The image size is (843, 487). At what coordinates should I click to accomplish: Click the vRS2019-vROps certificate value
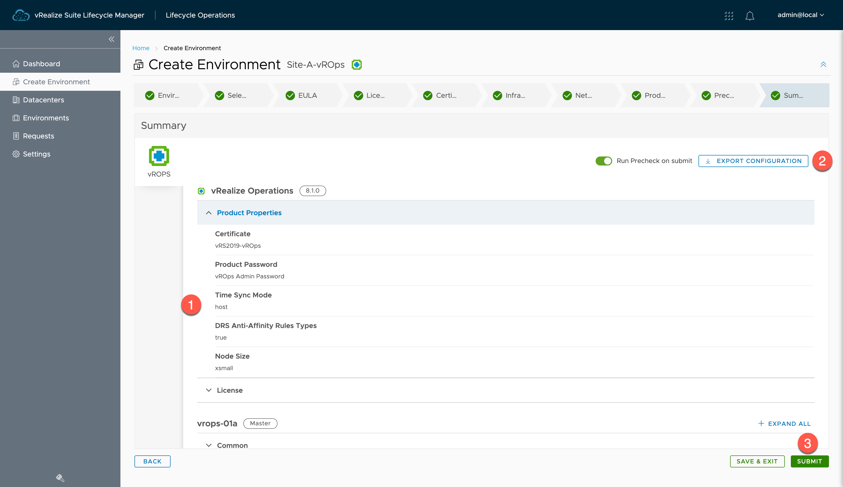238,246
